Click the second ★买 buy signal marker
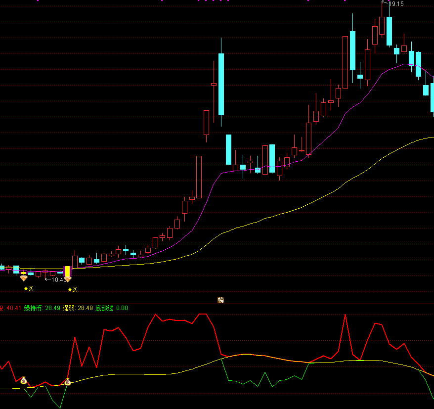The width and height of the screenshot is (434, 409). tap(73, 290)
